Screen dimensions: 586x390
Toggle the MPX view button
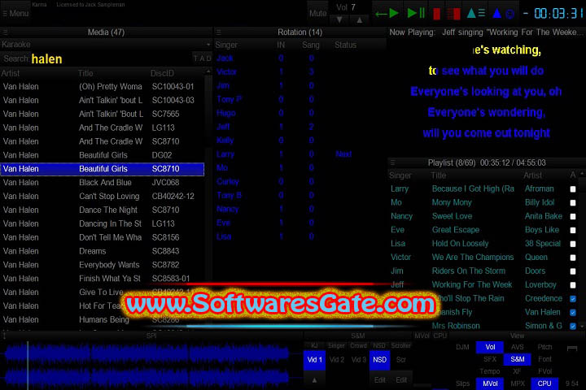pos(518,383)
